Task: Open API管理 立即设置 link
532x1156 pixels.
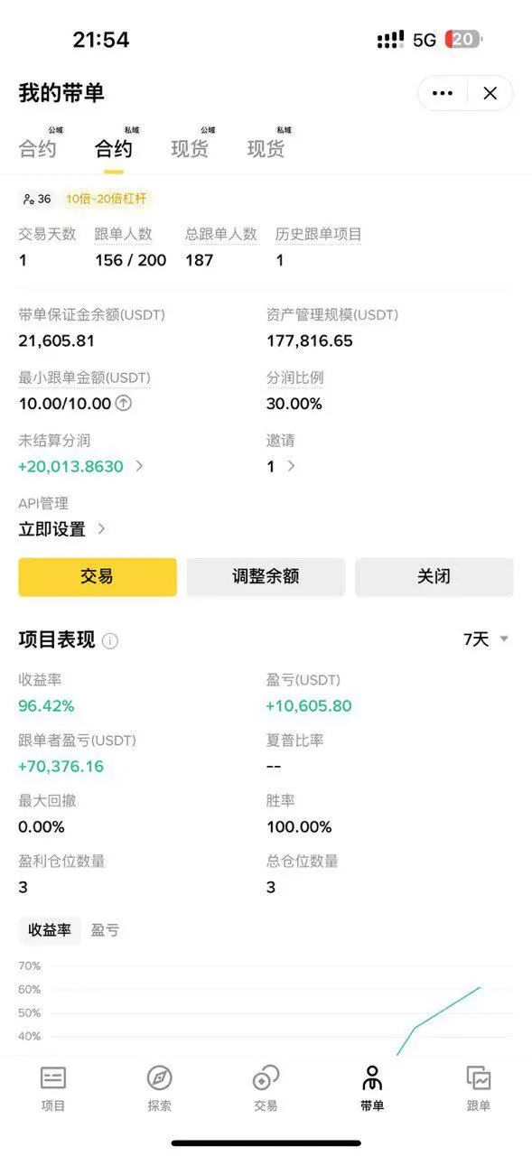Action: pyautogui.click(x=62, y=529)
